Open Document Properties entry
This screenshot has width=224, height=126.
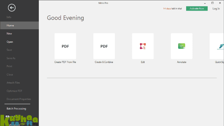click(x=19, y=99)
